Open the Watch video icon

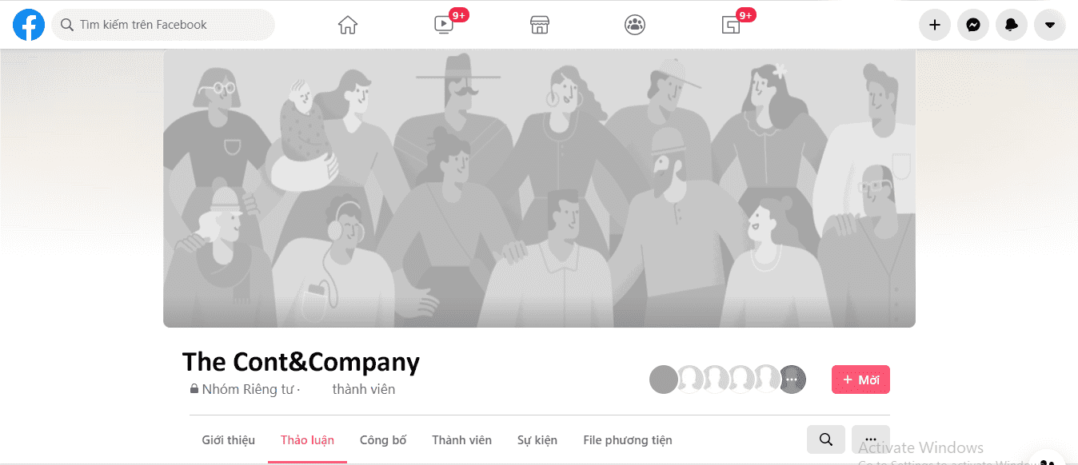coord(444,25)
